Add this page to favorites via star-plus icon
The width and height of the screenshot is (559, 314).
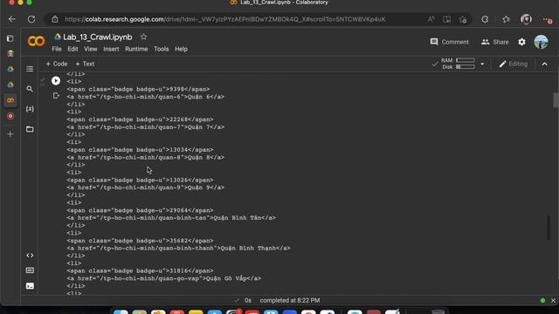[463, 19]
